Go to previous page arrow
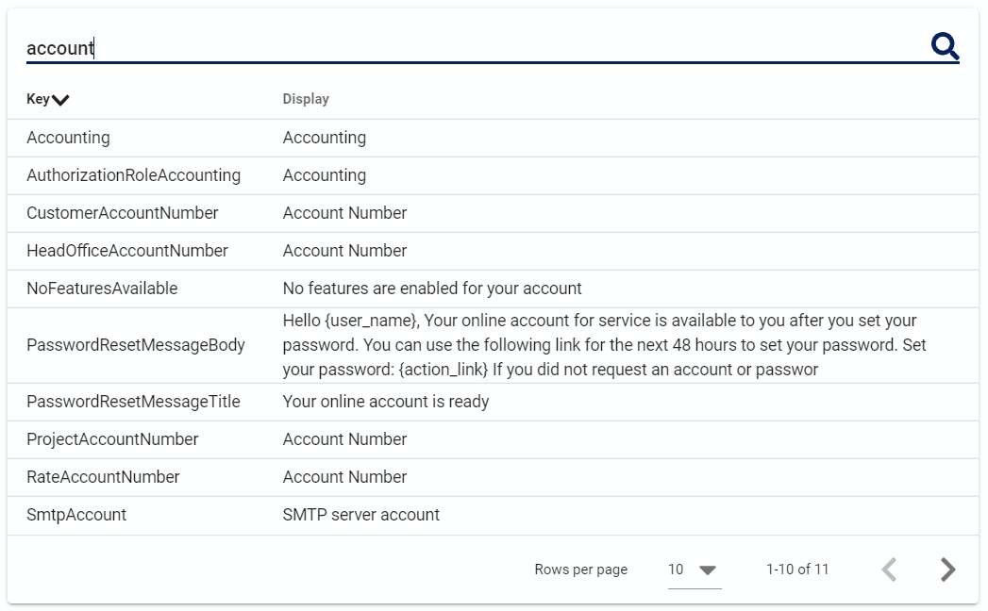Screen dimensions: 988x611 pyautogui.click(x=889, y=570)
